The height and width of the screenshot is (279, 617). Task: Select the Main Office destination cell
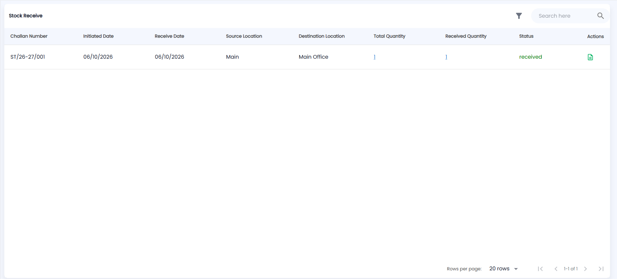313,57
